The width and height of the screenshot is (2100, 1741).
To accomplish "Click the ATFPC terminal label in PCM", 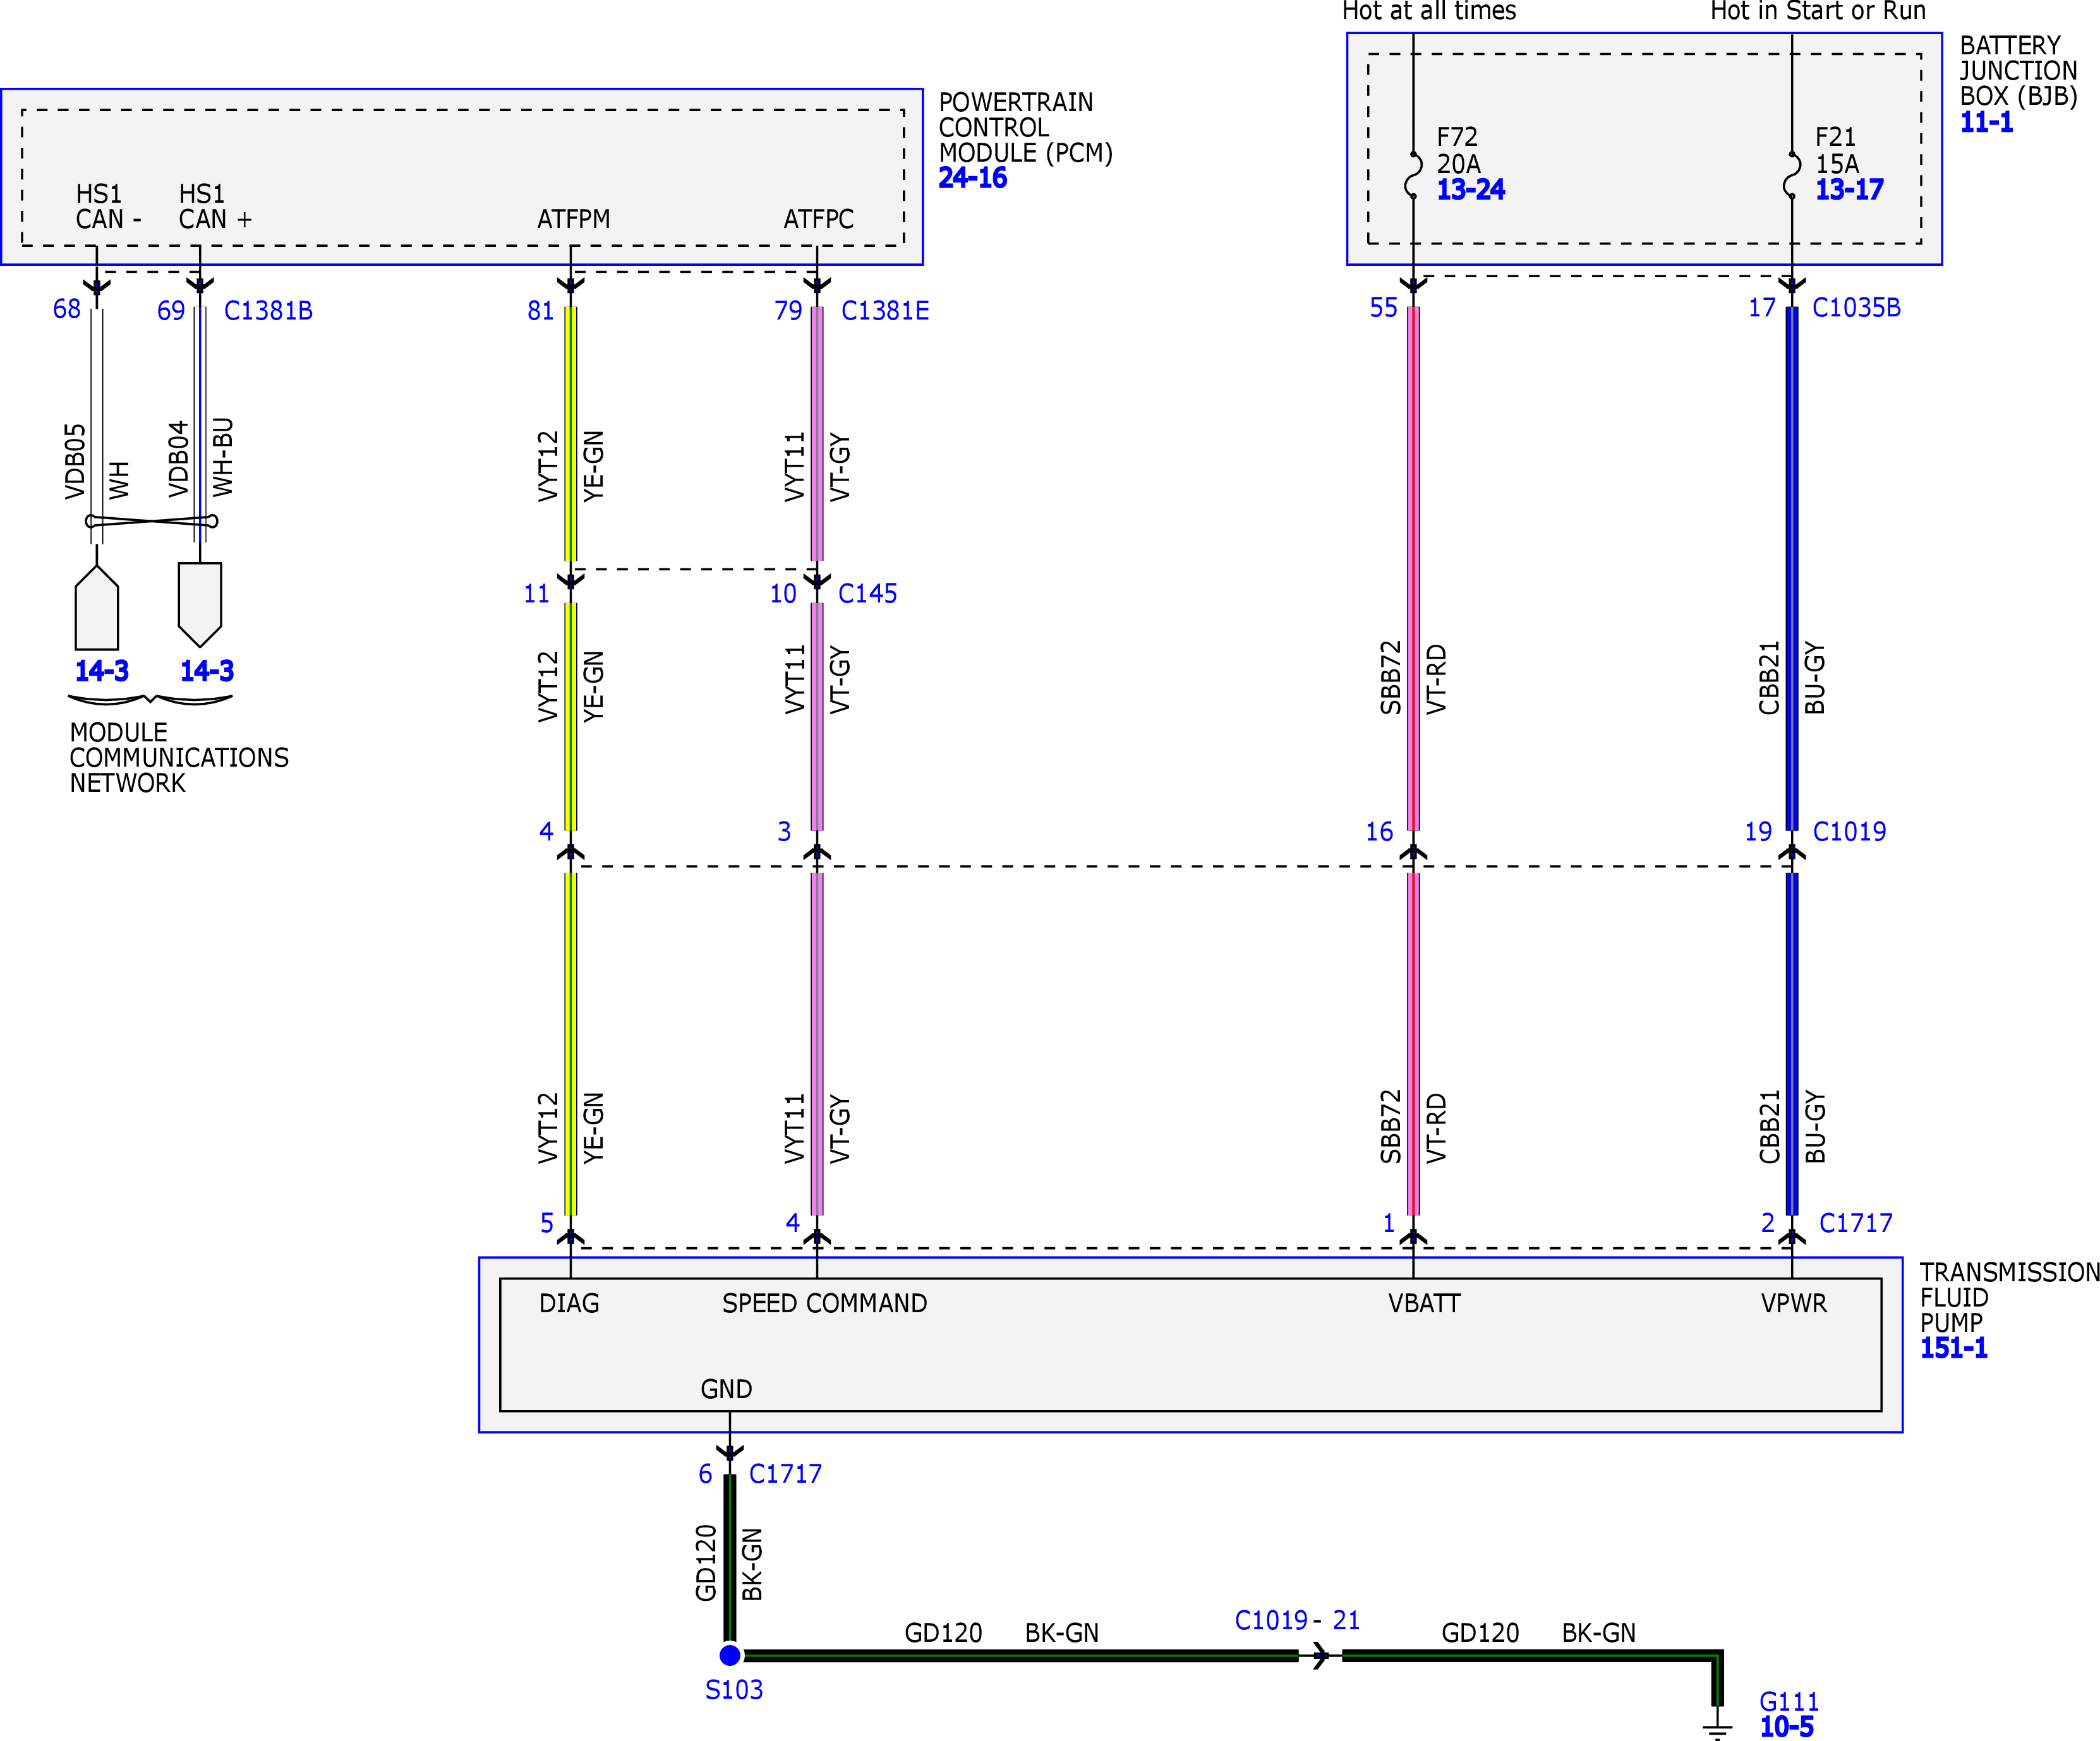I will 819,219.
